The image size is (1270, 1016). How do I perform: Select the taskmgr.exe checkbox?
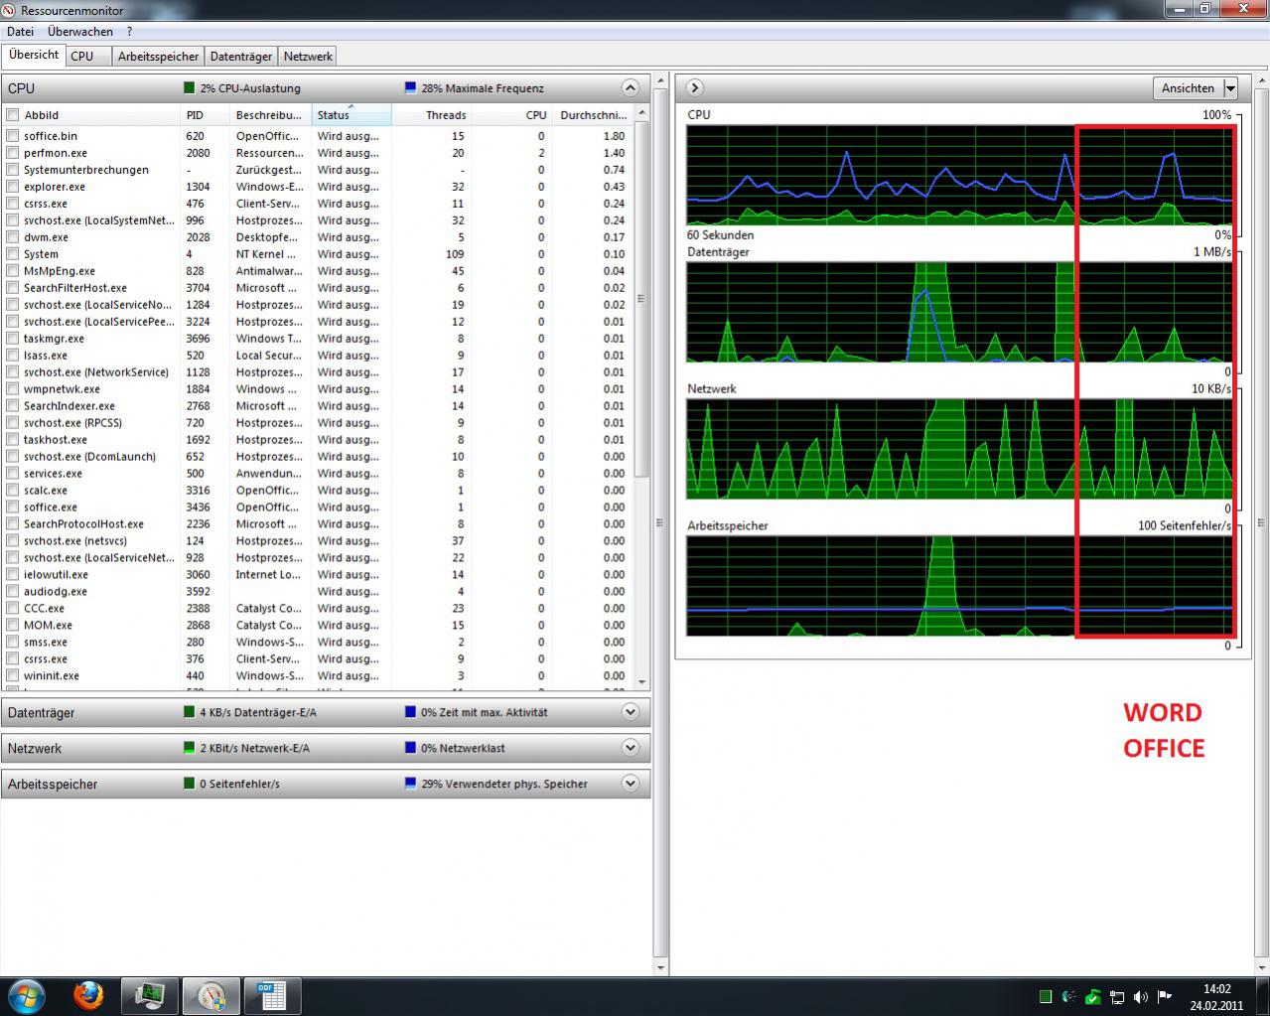13,339
